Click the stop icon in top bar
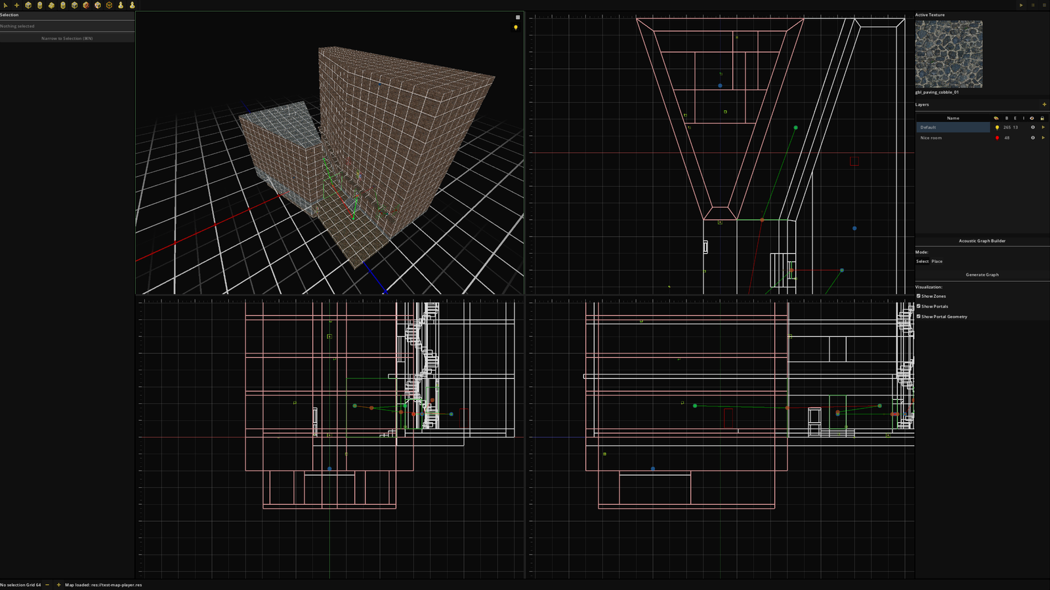The width and height of the screenshot is (1050, 590). (x=1044, y=5)
